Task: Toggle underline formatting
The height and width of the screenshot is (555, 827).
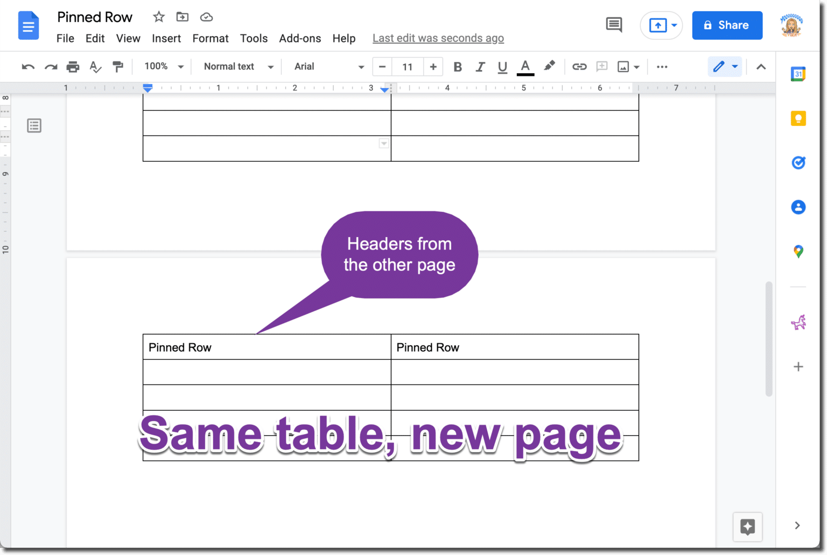Action: (x=502, y=67)
